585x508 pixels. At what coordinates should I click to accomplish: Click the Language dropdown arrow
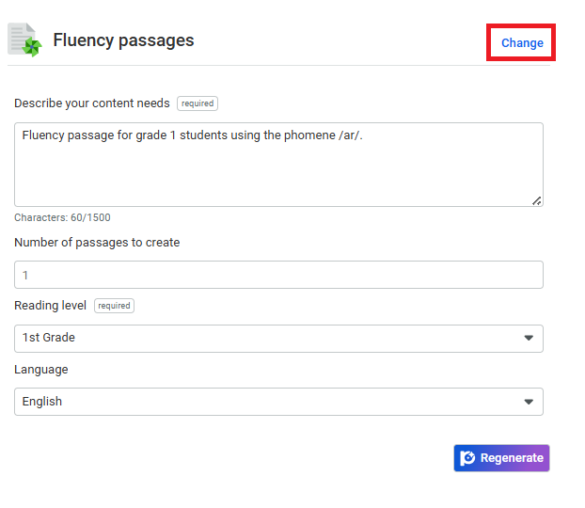pos(528,402)
